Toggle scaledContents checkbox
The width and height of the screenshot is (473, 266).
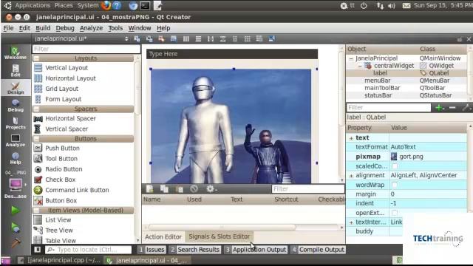[x=395, y=166]
